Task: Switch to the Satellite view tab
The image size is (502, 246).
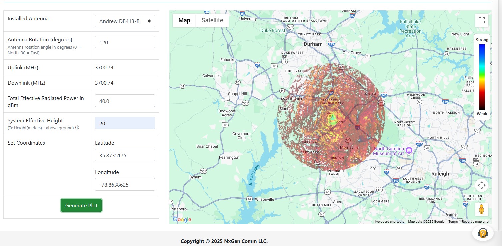Action: point(212,20)
